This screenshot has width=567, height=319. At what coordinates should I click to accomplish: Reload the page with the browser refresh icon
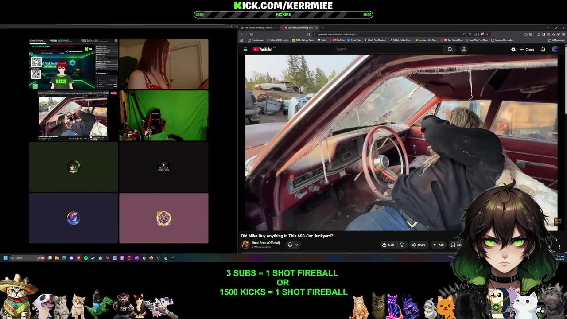[x=251, y=34]
